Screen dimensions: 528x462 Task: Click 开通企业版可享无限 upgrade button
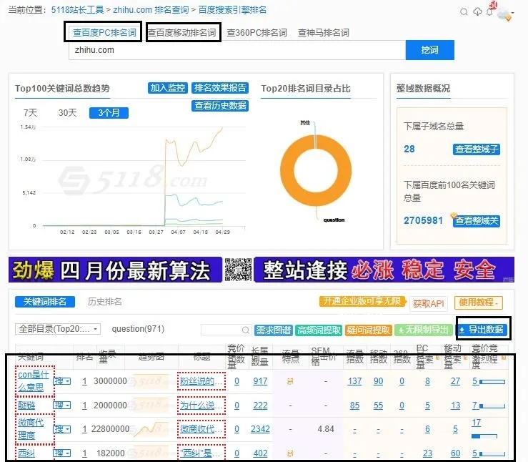pos(362,301)
